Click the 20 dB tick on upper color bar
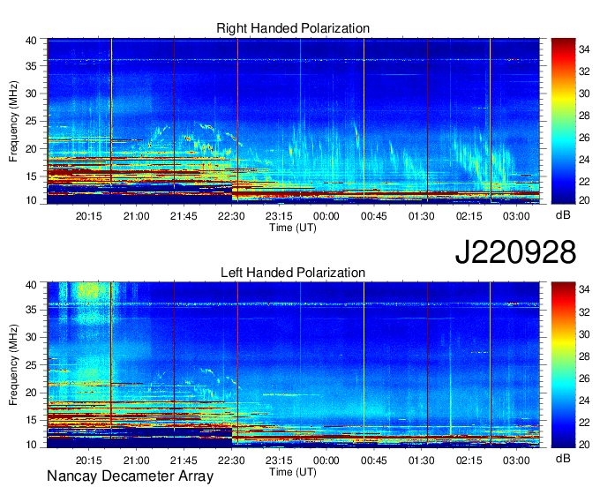This screenshot has width=600, height=487. [584, 200]
